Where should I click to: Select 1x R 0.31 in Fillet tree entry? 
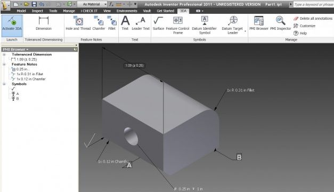27,74
